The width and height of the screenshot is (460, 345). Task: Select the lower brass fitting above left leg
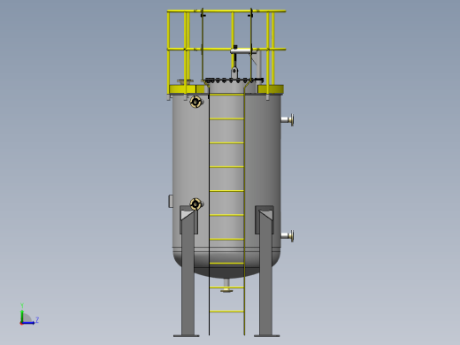coord(196,204)
